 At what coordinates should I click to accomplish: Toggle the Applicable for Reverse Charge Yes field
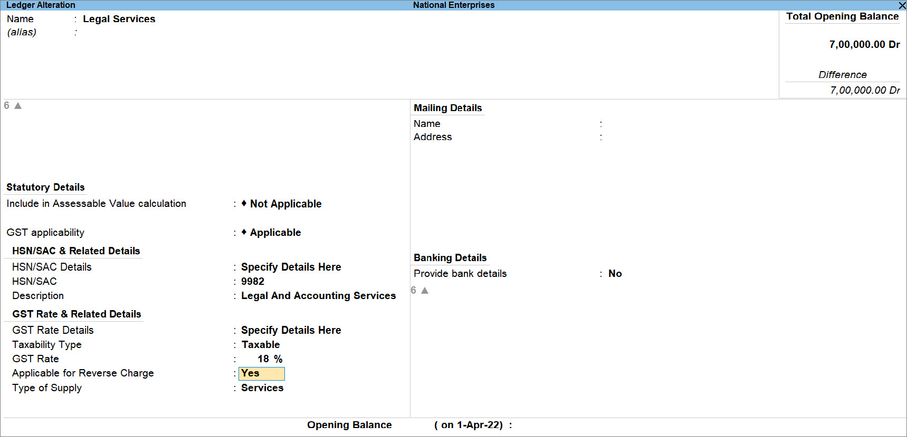point(262,373)
